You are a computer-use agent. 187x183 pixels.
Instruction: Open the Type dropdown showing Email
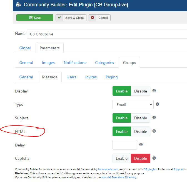coord(133,104)
